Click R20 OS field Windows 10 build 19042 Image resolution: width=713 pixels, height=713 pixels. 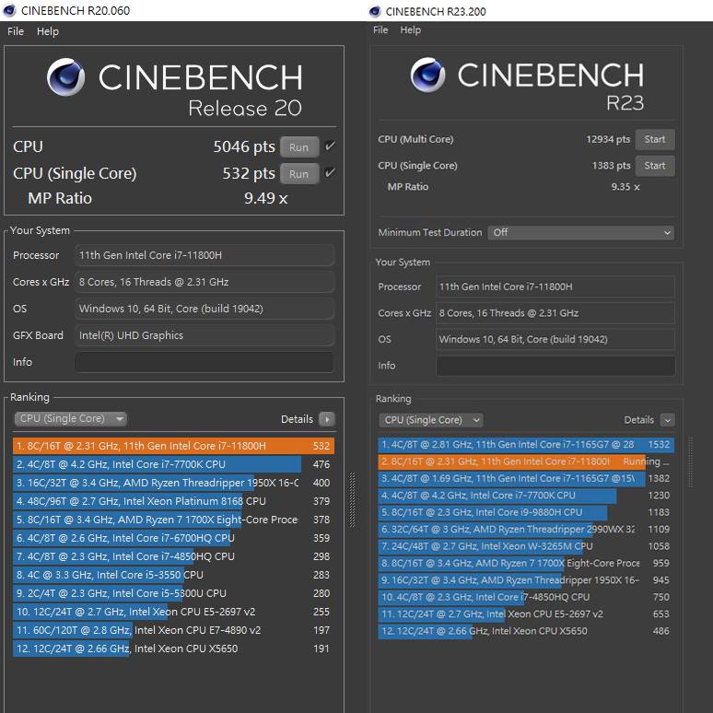(205, 309)
